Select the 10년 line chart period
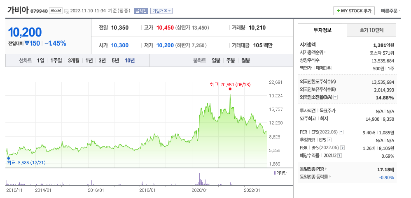 click(x=130, y=61)
